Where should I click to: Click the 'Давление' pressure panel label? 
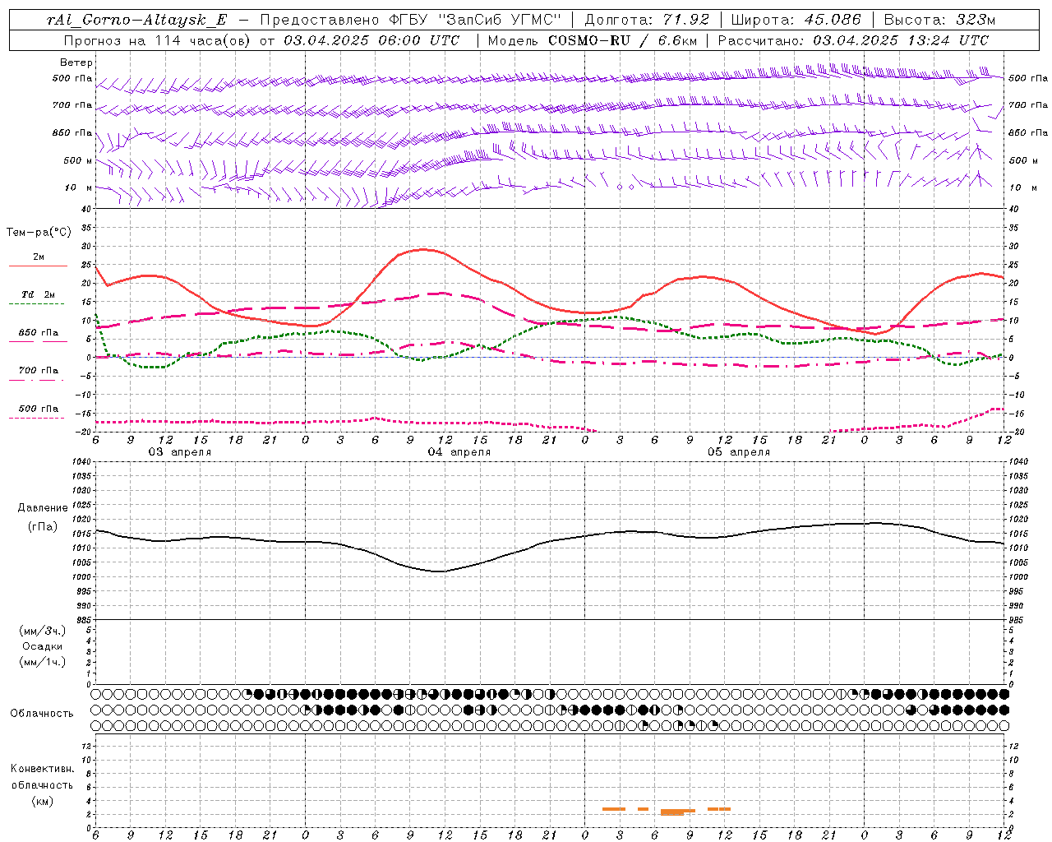click(43, 508)
